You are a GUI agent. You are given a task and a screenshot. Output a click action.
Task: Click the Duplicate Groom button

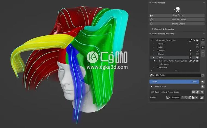pyautogui.click(x=177, y=20)
